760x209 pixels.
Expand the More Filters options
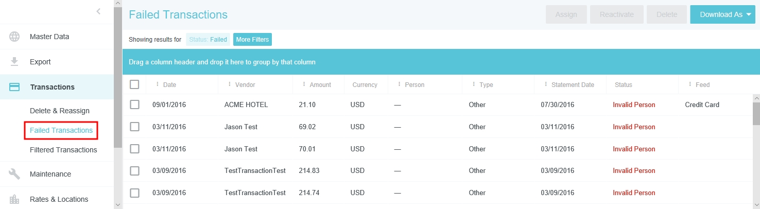tap(252, 40)
